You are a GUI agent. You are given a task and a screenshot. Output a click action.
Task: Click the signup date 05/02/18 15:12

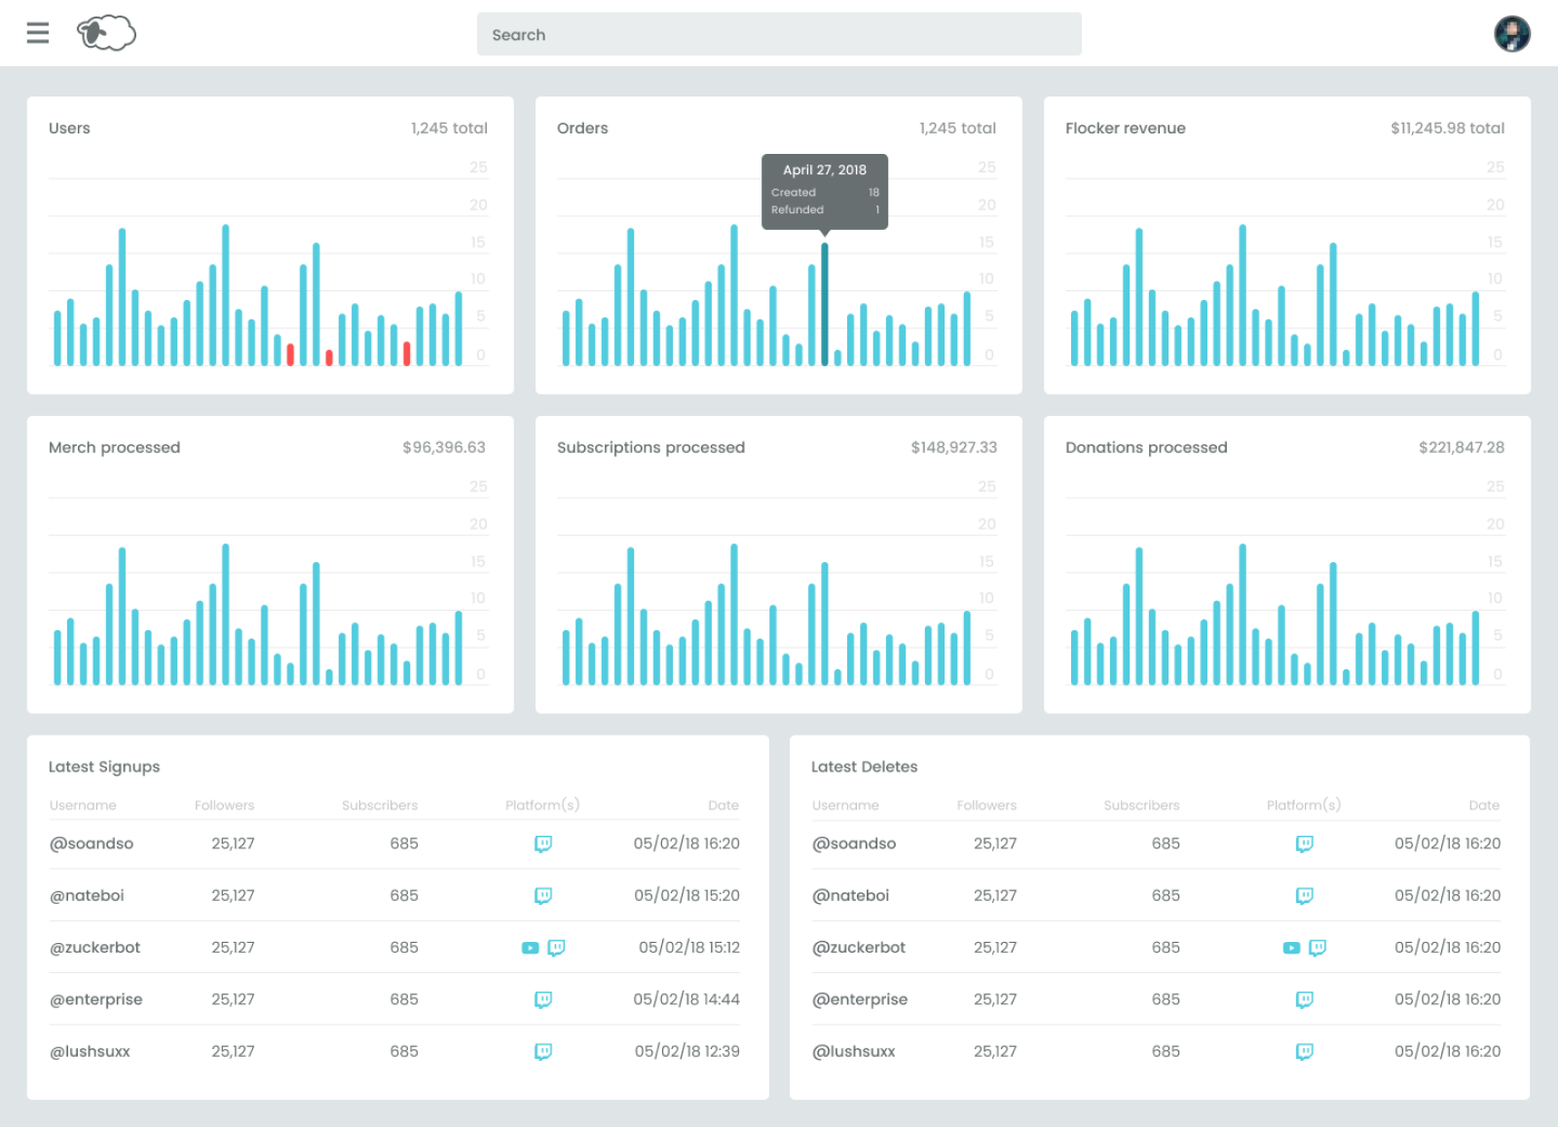click(x=689, y=948)
